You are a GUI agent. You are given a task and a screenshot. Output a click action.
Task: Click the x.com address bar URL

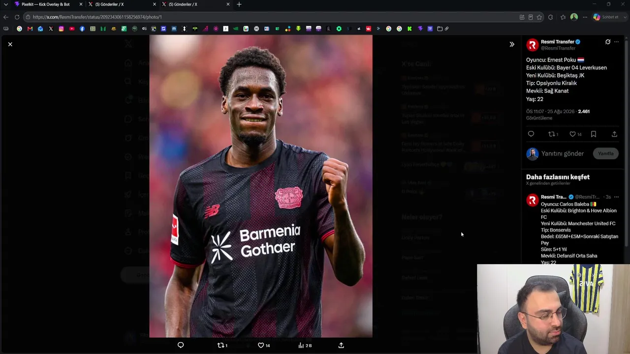(x=97, y=17)
